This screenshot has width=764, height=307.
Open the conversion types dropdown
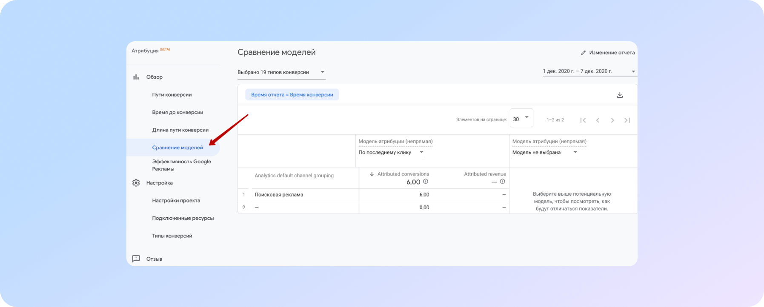pos(281,72)
